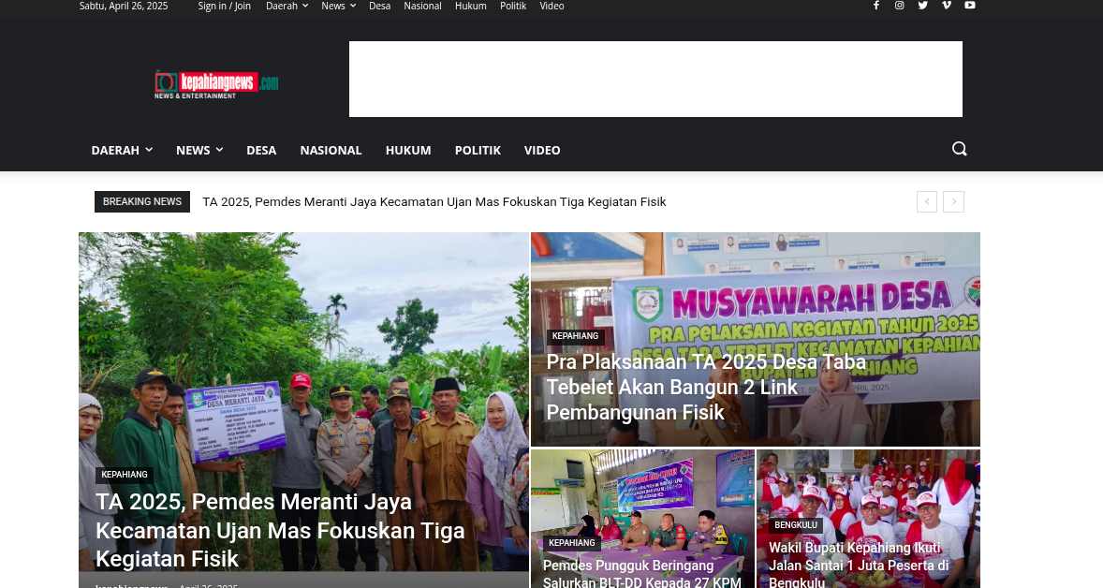Click Nasional link in top bar

tap(423, 6)
